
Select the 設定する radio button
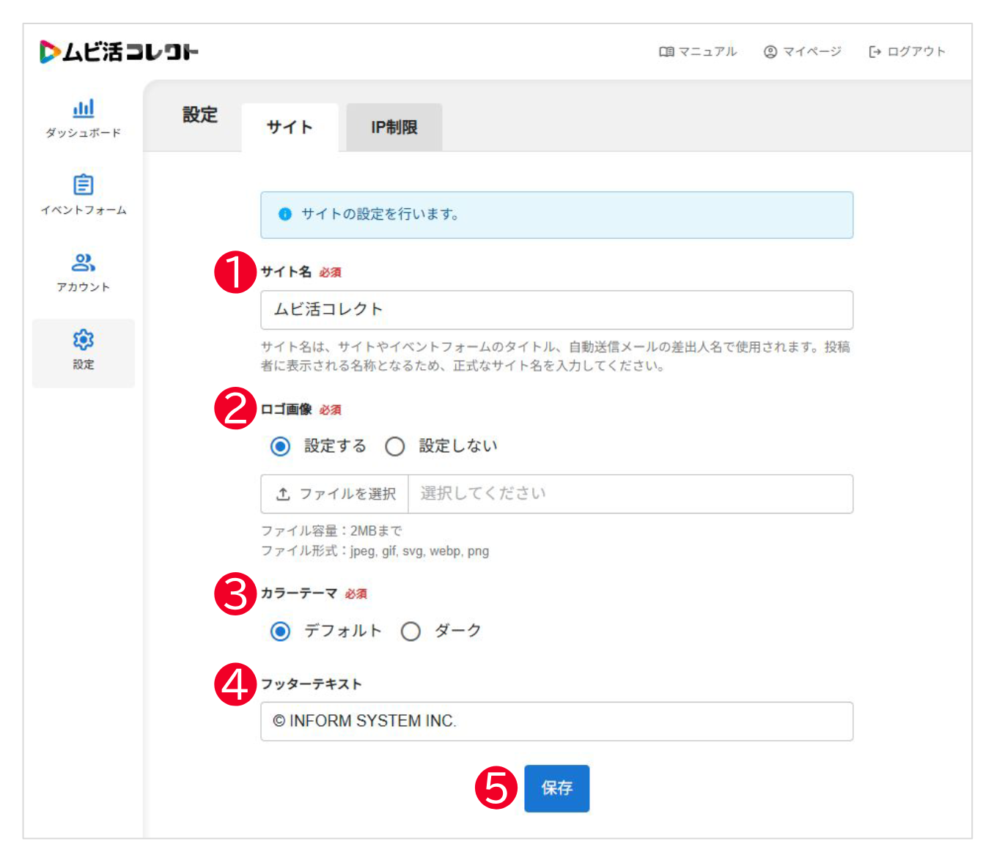click(280, 446)
